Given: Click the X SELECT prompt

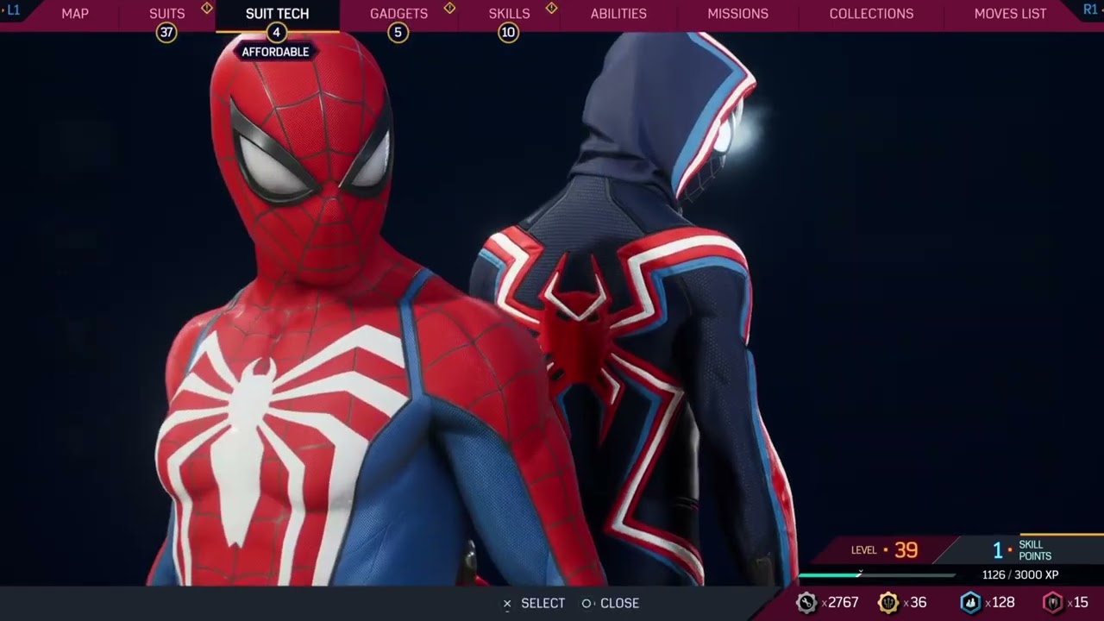Looking at the screenshot, I should (534, 603).
